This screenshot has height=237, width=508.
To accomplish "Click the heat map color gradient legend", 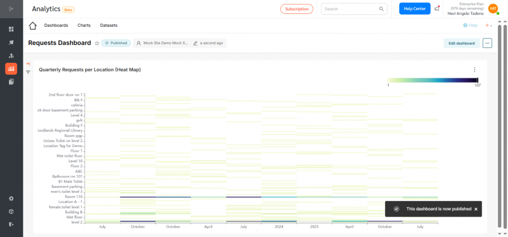I will pyautogui.click(x=433, y=80).
